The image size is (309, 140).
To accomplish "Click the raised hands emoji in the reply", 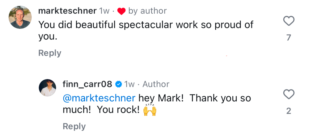I will (x=150, y=110).
